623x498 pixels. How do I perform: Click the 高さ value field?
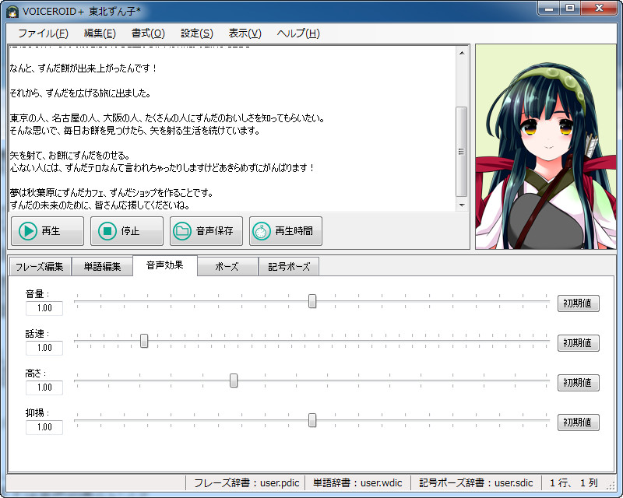(x=44, y=388)
